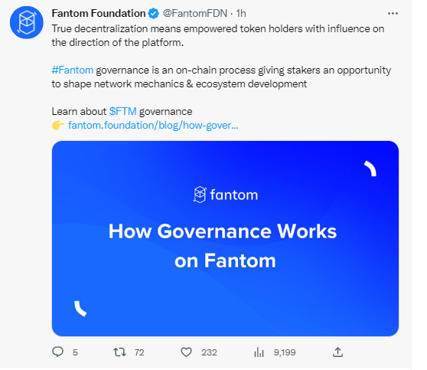Click the 1h timestamp

tap(241, 13)
